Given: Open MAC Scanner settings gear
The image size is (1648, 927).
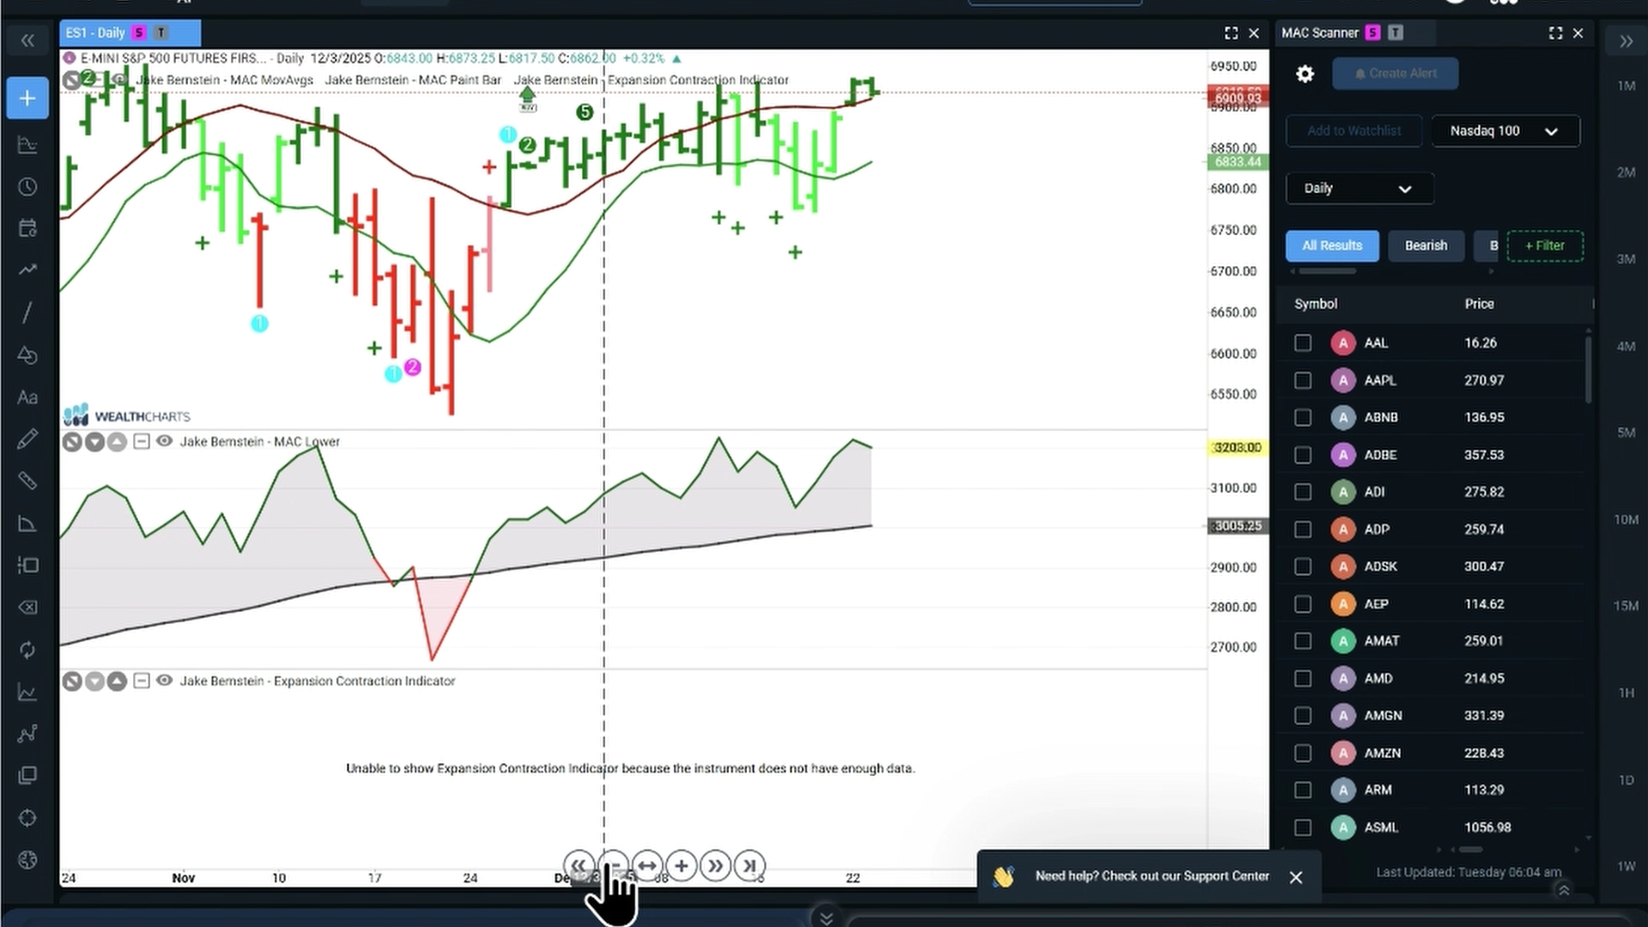Looking at the screenshot, I should 1305,74.
